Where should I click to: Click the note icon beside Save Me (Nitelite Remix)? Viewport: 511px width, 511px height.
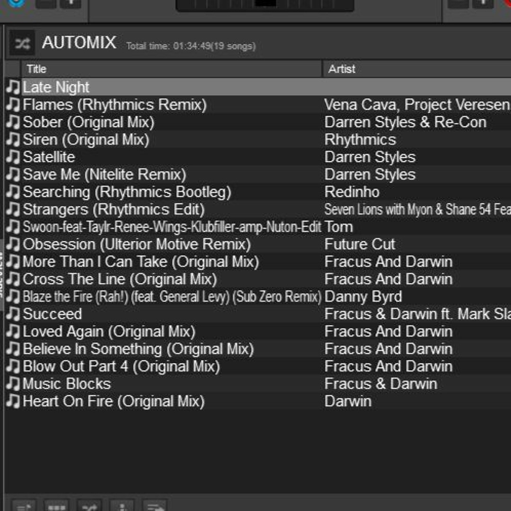click(13, 174)
